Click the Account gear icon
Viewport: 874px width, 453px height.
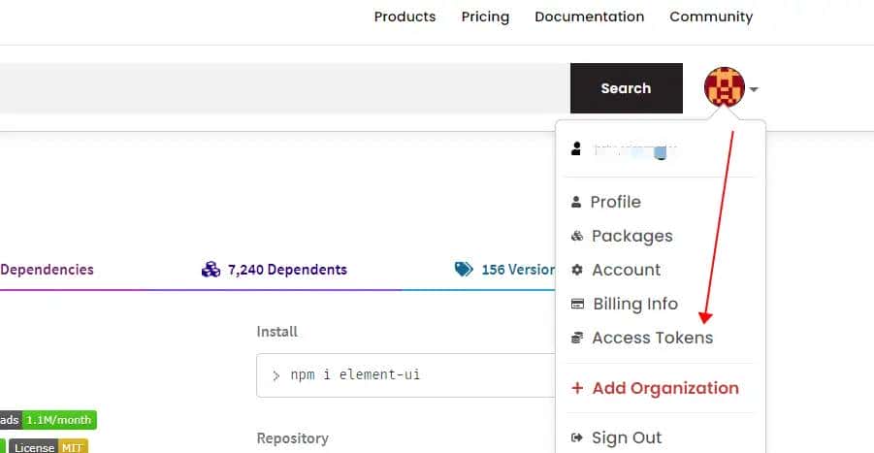[577, 270]
